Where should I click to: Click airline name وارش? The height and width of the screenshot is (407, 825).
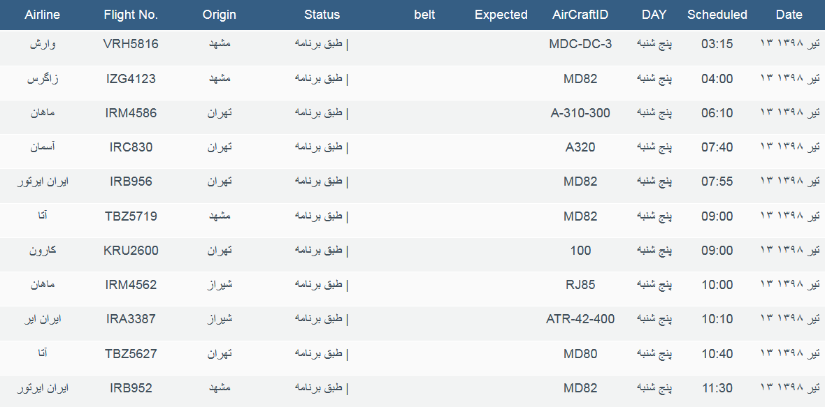pyautogui.click(x=43, y=43)
